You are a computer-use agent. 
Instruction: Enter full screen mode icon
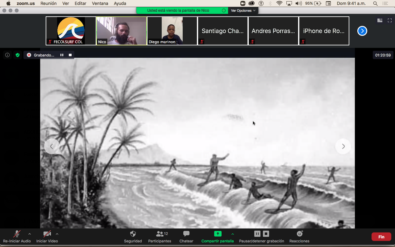point(390,20)
